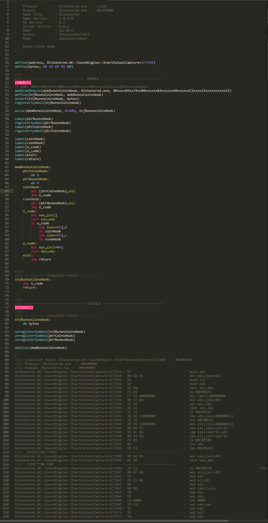This screenshot has height=523, width=268.
Task: Click the dealloc(memRunesCoinsHook) line
Action: (x=41, y=348)
